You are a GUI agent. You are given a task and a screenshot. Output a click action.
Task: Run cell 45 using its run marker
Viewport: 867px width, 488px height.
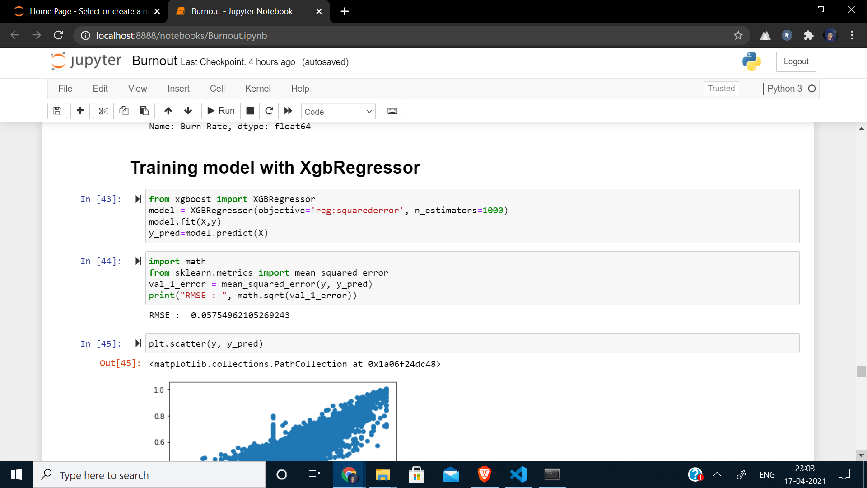[138, 344]
